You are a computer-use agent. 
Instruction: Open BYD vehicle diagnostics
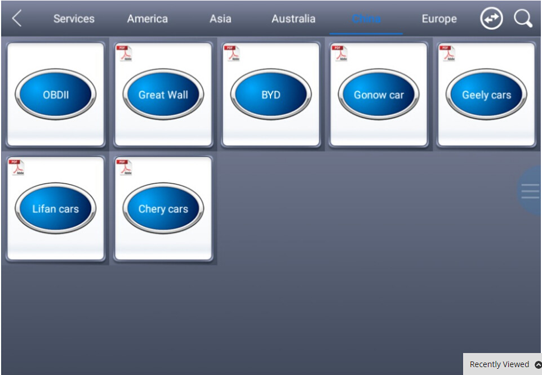[x=271, y=95]
